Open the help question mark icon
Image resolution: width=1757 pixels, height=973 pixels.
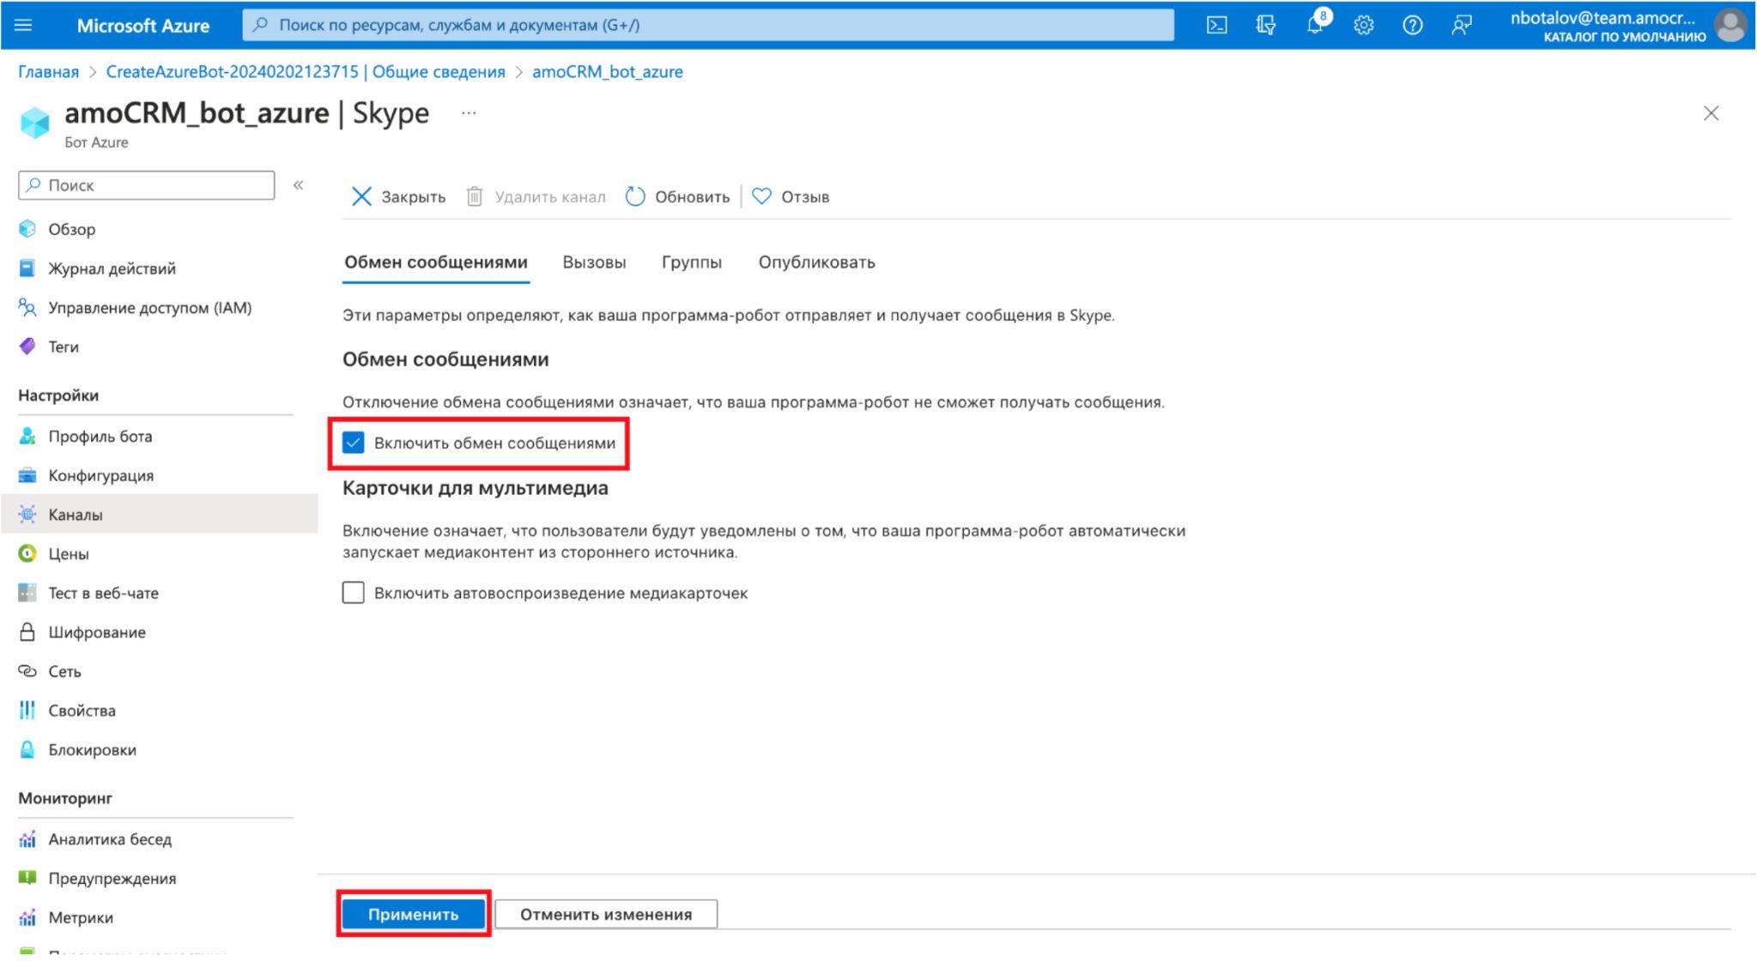pyautogui.click(x=1412, y=25)
